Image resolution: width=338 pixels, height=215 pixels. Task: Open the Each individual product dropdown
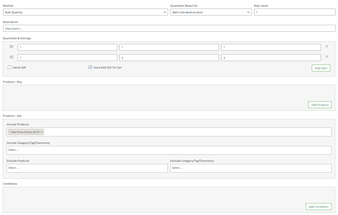pos(211,12)
